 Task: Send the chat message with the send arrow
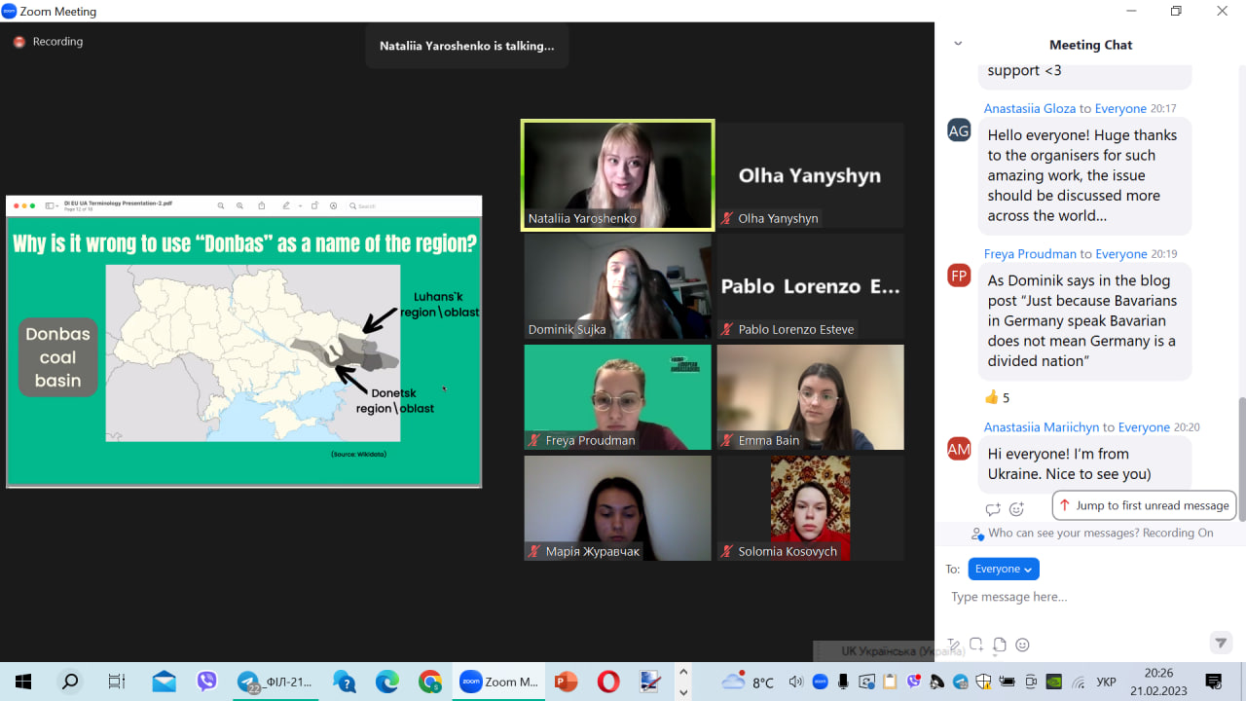[x=1221, y=643]
